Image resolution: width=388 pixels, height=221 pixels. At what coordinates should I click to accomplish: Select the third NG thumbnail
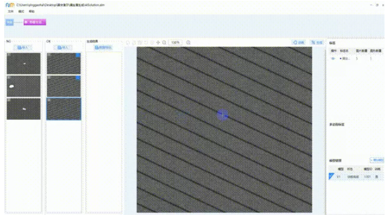23,109
